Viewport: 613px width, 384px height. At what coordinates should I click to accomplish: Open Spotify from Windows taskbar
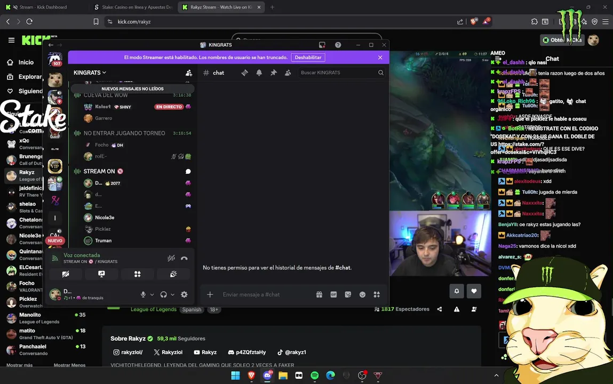(315, 375)
